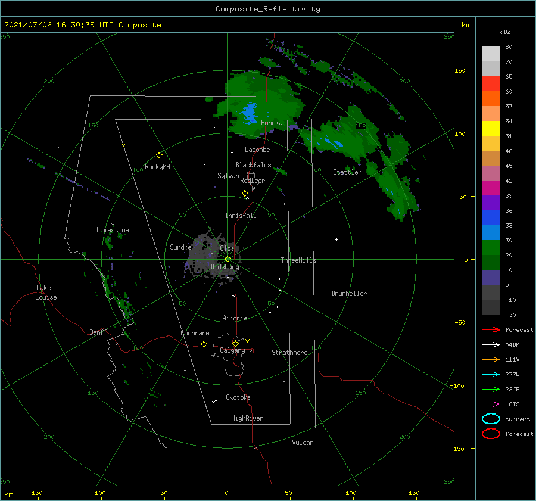Click the Sundre label

click(x=180, y=247)
